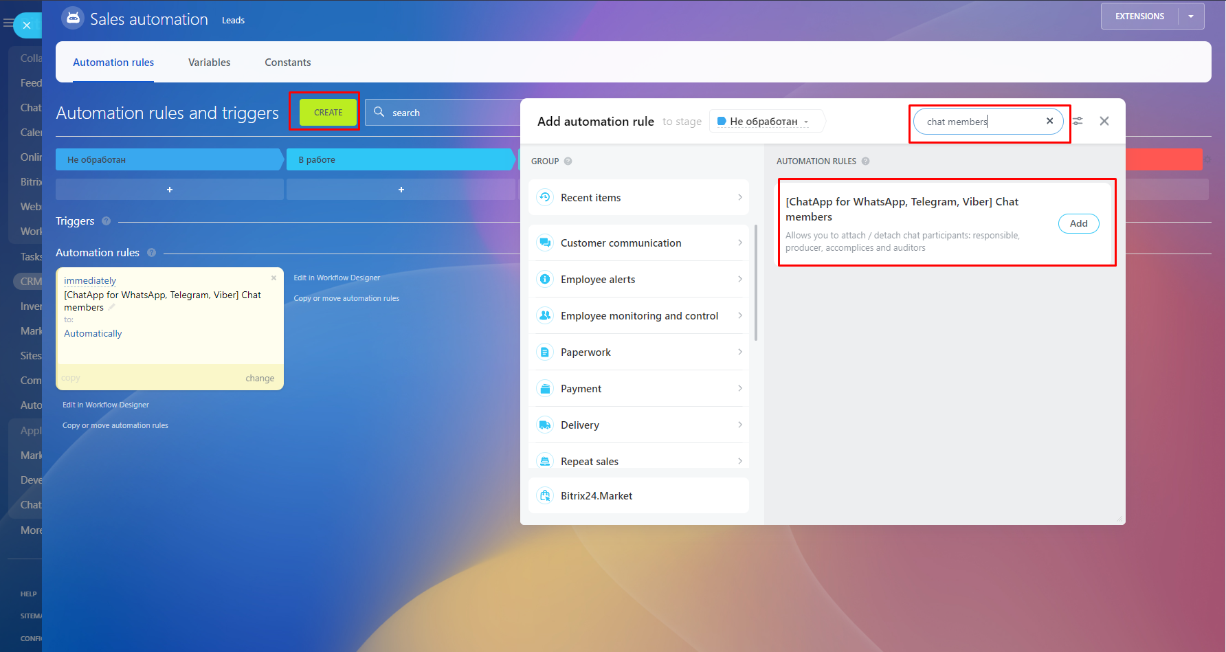Click the 'immediately' link on rule card
The height and width of the screenshot is (652, 1226).
click(90, 280)
